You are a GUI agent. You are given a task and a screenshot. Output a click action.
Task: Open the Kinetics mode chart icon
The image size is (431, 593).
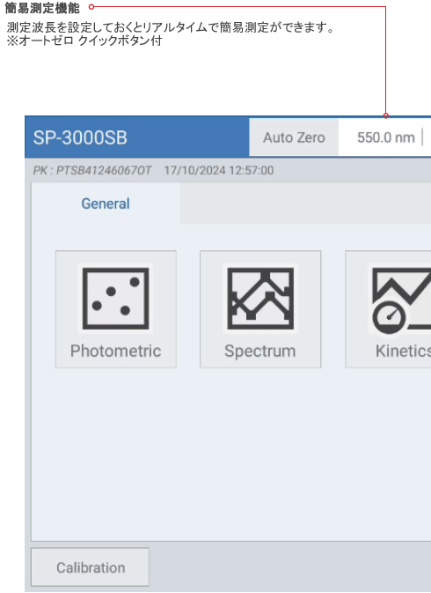(x=402, y=300)
